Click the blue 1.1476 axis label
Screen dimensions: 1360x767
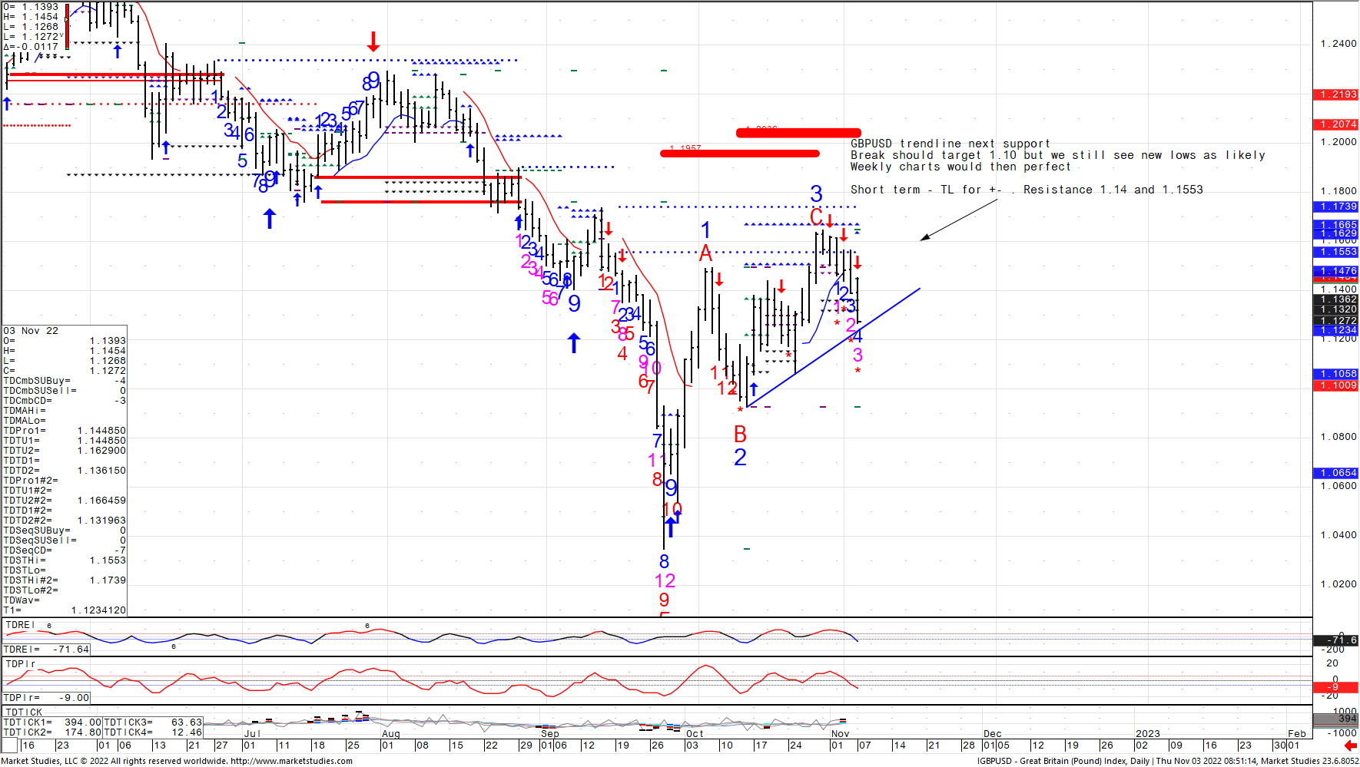point(1335,271)
